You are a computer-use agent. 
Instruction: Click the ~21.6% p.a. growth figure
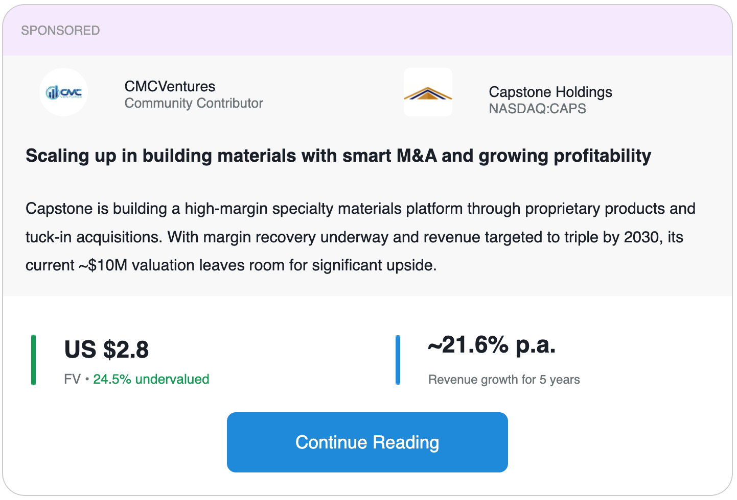point(492,345)
